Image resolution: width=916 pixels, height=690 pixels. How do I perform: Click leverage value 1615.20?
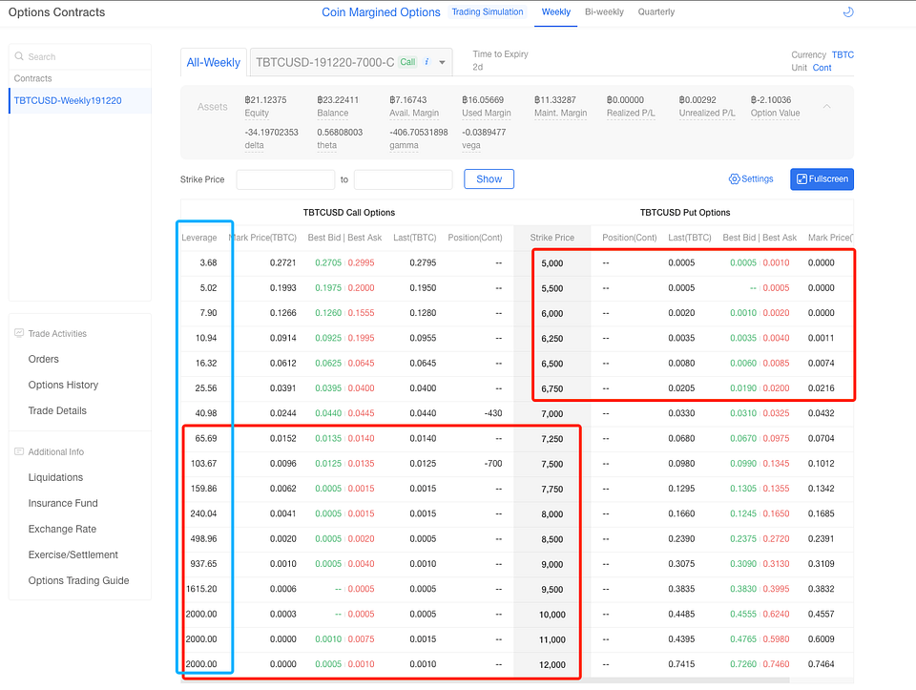point(201,588)
